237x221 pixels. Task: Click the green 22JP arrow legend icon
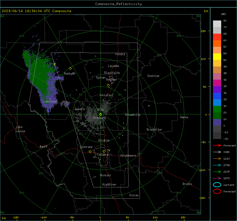(217, 172)
